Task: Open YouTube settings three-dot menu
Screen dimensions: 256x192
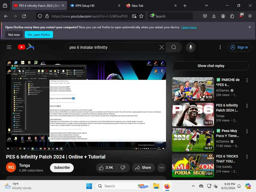Action: [220, 47]
